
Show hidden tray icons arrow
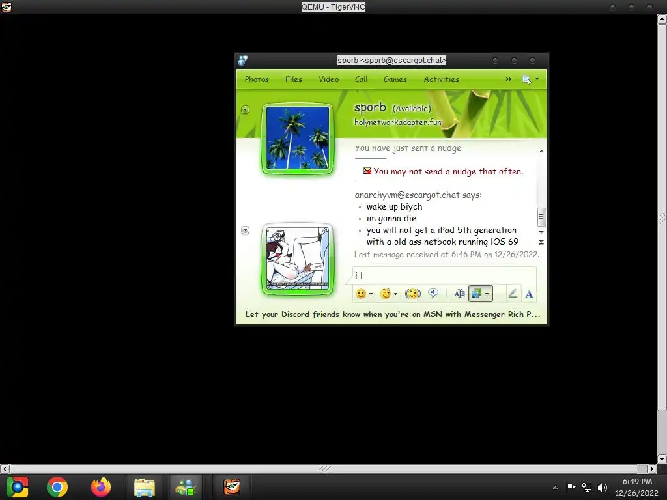(x=555, y=488)
